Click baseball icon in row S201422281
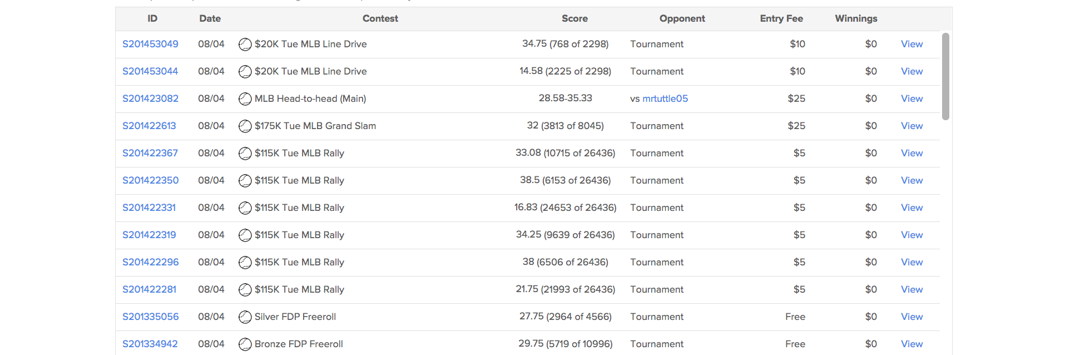This screenshot has height=355, width=1065. (245, 290)
